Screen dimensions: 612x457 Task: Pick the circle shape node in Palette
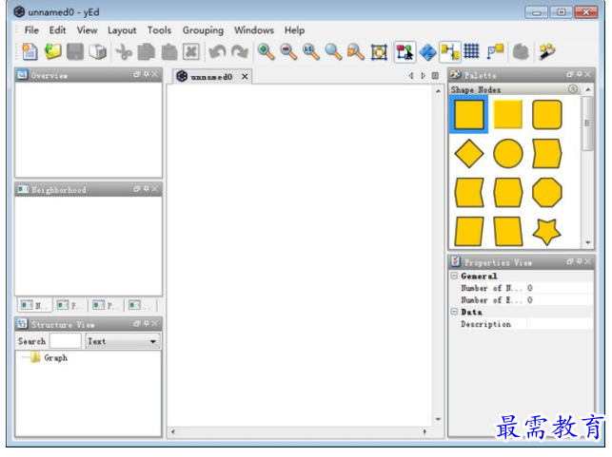[508, 153]
